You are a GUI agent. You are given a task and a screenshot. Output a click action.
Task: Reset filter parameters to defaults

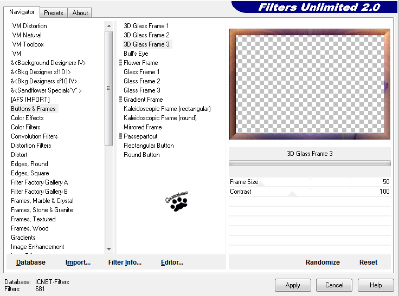[x=368, y=262]
